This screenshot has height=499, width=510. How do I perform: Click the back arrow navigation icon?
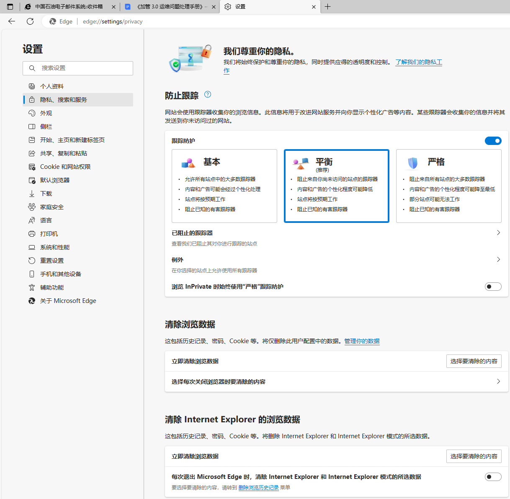12,21
